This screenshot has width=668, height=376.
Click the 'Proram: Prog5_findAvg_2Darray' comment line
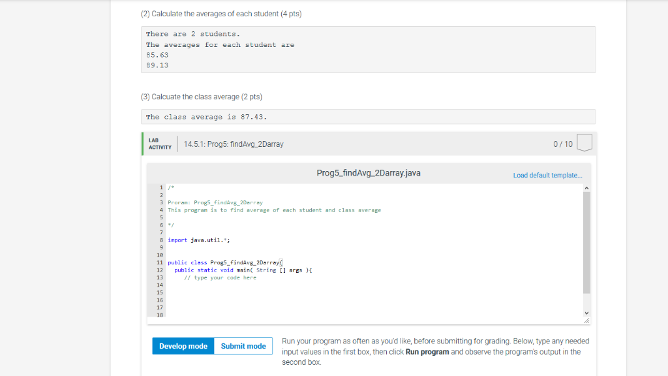click(x=215, y=202)
